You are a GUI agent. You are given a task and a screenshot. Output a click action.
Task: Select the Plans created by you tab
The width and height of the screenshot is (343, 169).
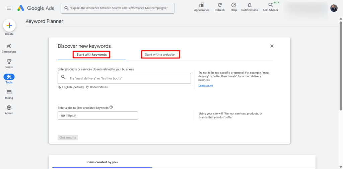[102, 162]
